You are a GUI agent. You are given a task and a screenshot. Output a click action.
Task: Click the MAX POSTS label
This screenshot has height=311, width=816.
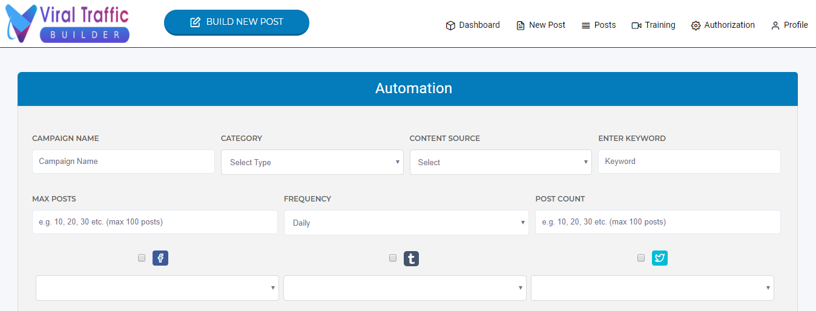(54, 199)
